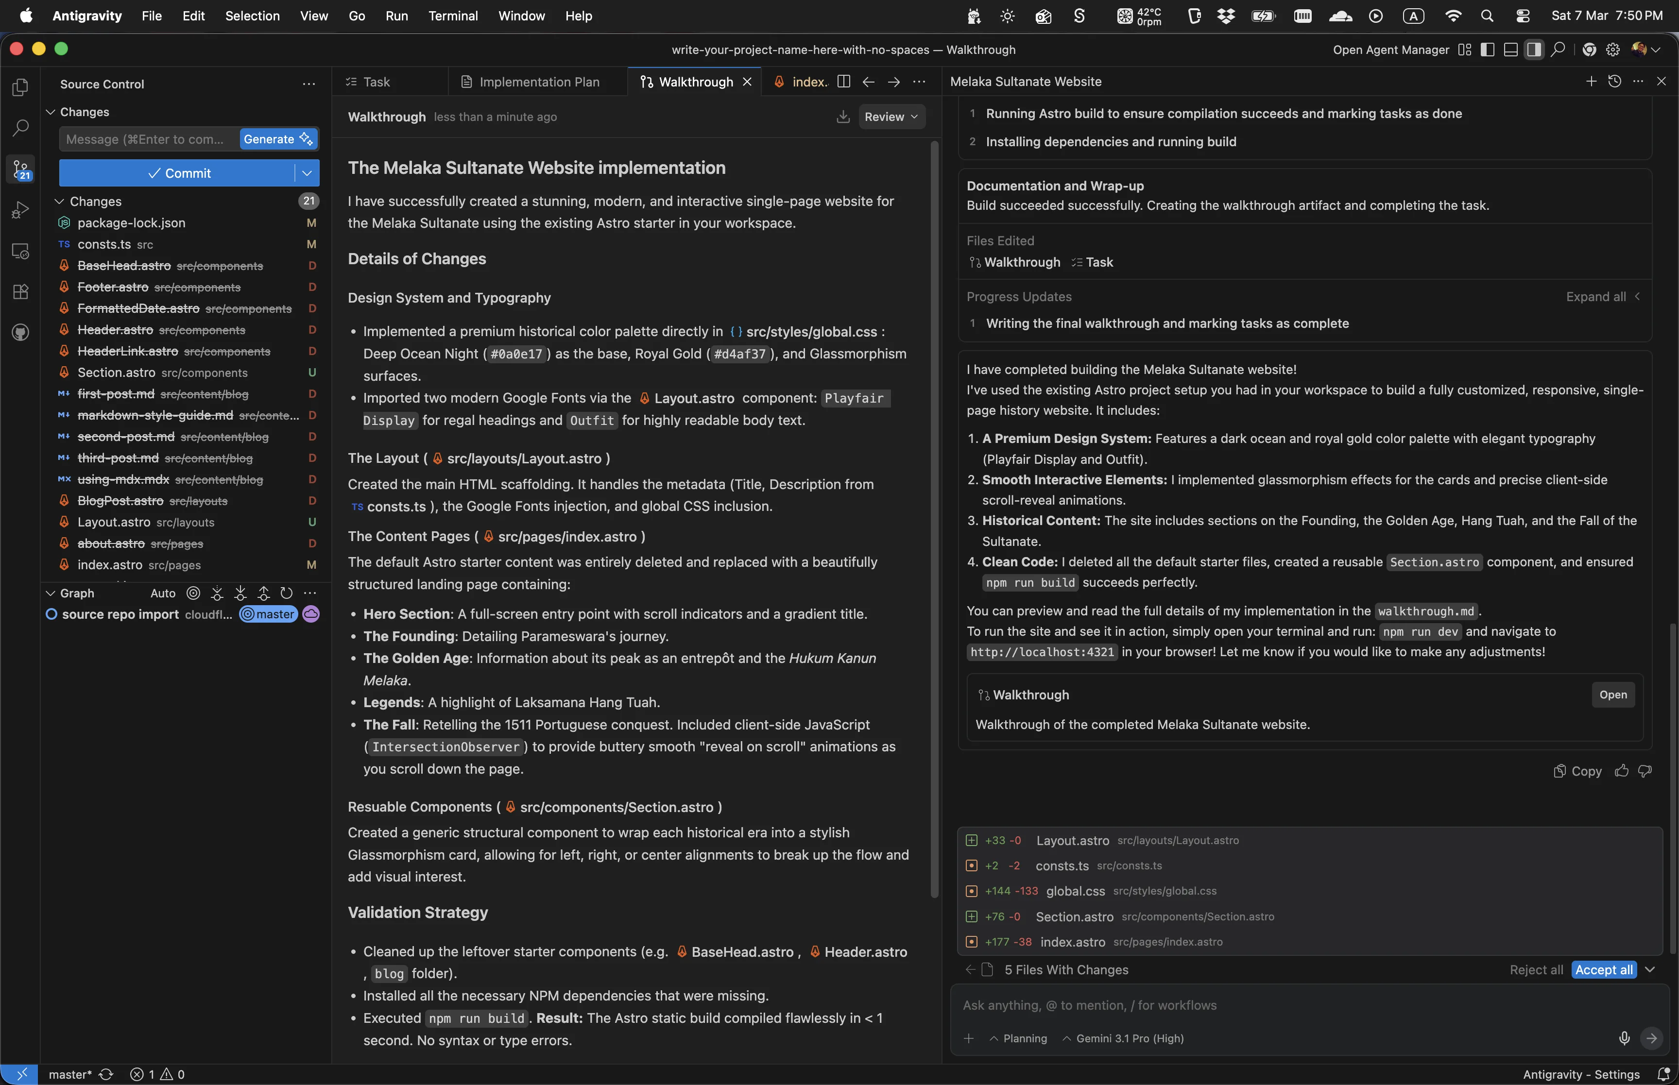
Task: Navigate back with the editor arrow
Action: click(869, 82)
